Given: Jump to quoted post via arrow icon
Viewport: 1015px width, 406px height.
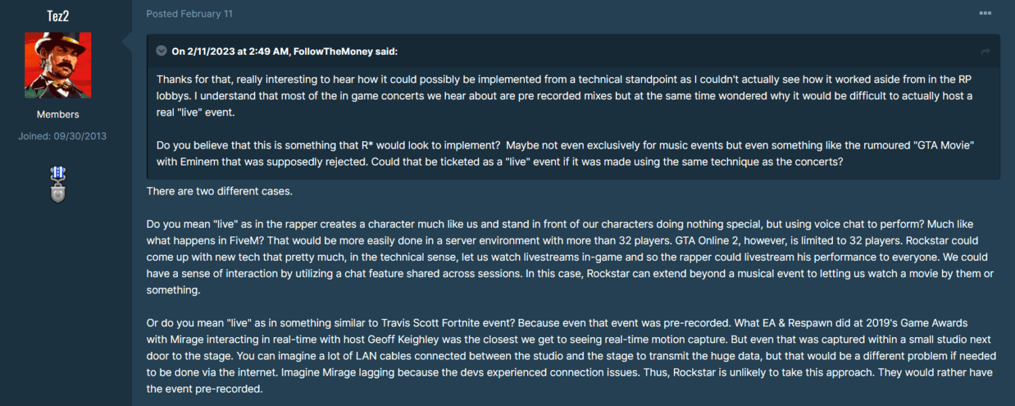Looking at the screenshot, I should coord(985,51).
